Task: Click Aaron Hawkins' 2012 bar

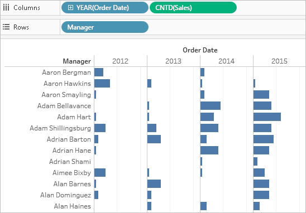Action: click(x=102, y=84)
